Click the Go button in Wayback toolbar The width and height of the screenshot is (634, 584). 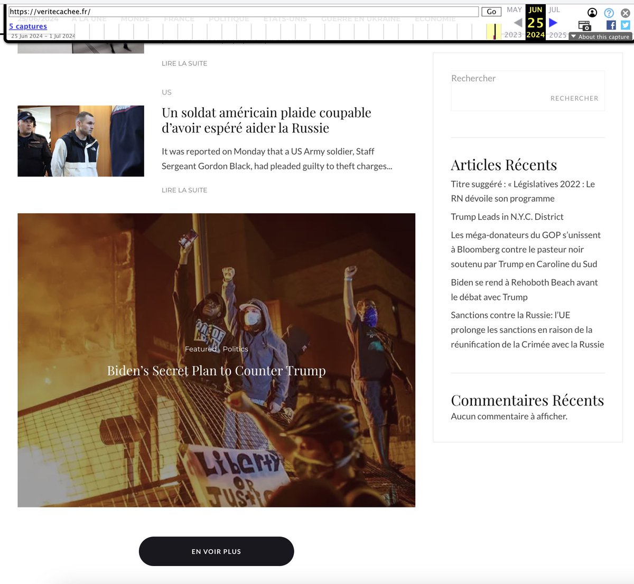coord(491,12)
